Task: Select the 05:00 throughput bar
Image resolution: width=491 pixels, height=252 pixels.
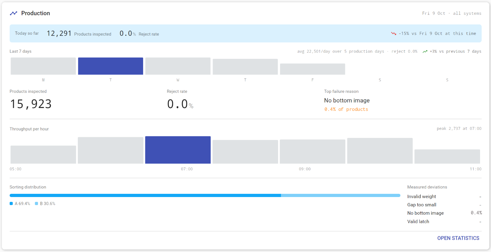Action: pos(43,155)
